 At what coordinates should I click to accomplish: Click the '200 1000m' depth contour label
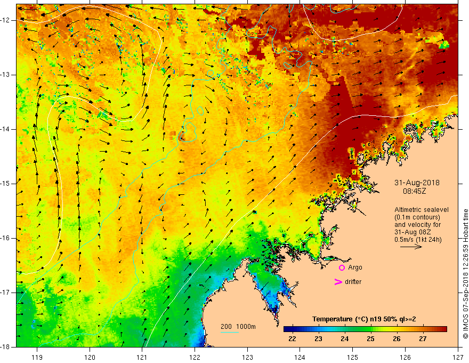(238, 327)
